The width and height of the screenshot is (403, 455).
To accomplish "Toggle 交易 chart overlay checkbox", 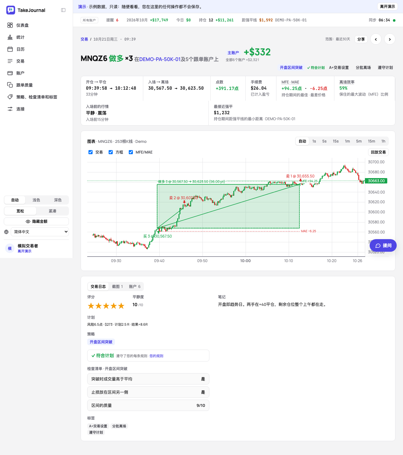I will (91, 152).
